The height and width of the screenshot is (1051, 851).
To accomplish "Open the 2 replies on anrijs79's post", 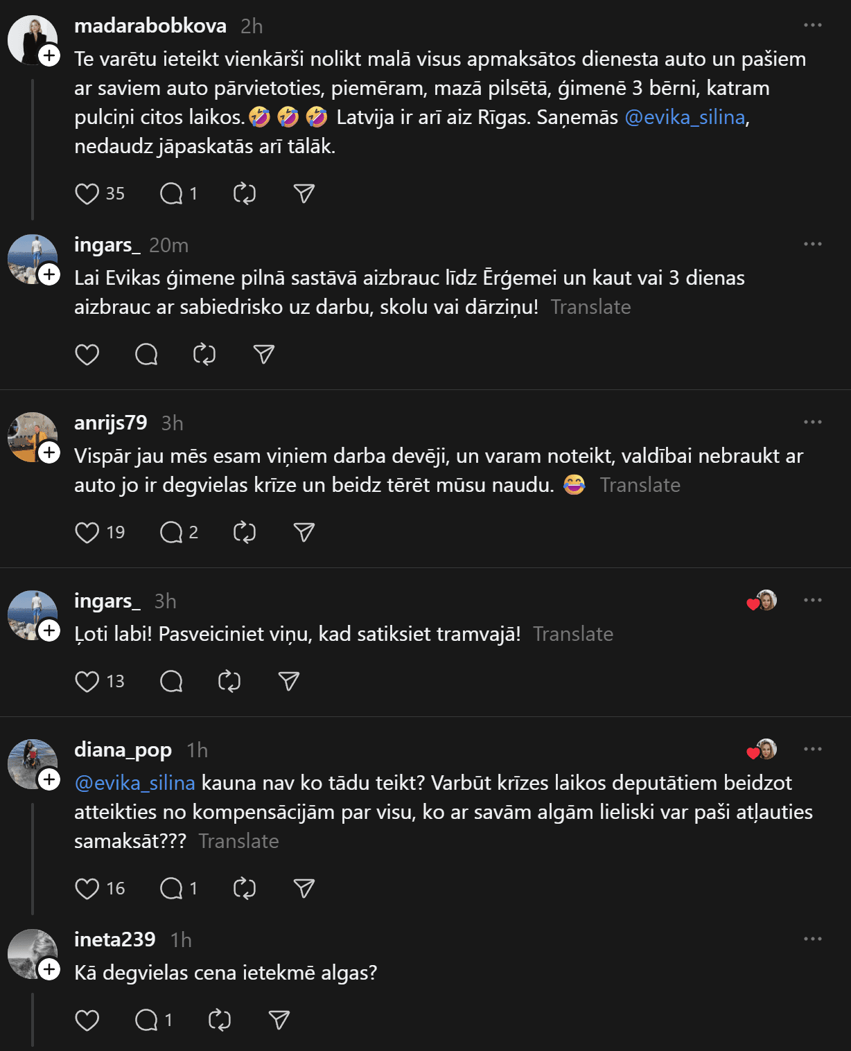I will click(171, 533).
